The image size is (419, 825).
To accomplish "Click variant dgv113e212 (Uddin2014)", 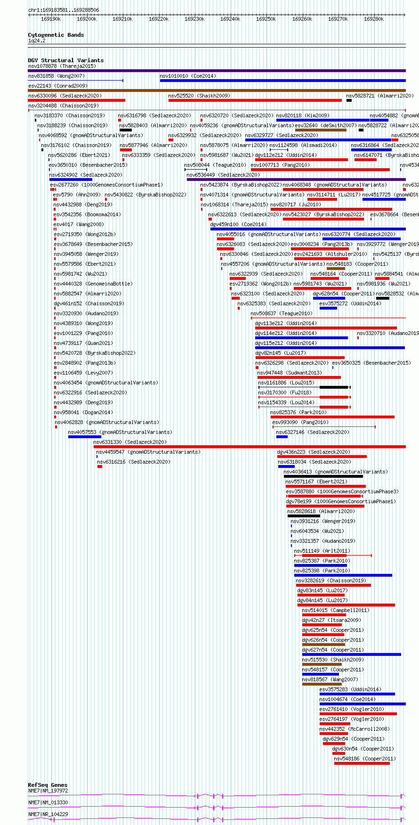I will 286,323.
